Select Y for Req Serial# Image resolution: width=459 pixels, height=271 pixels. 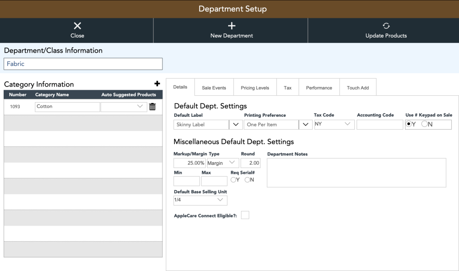click(233, 180)
